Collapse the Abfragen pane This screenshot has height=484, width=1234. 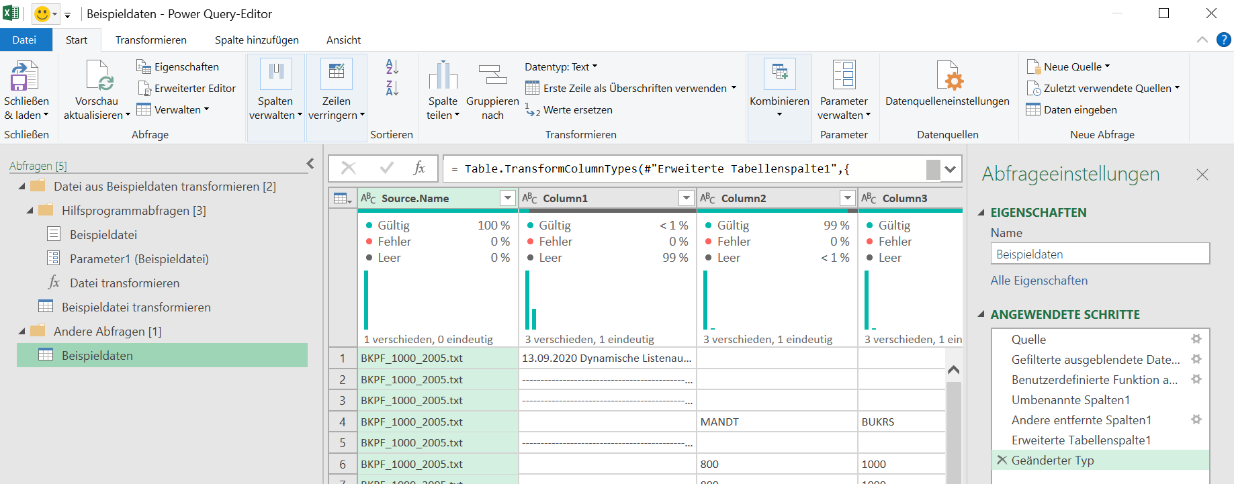310,163
